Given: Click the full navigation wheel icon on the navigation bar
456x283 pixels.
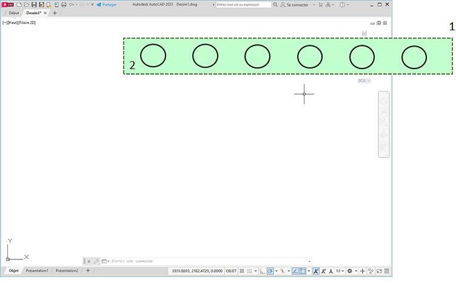Looking at the screenshot, I should (384, 101).
